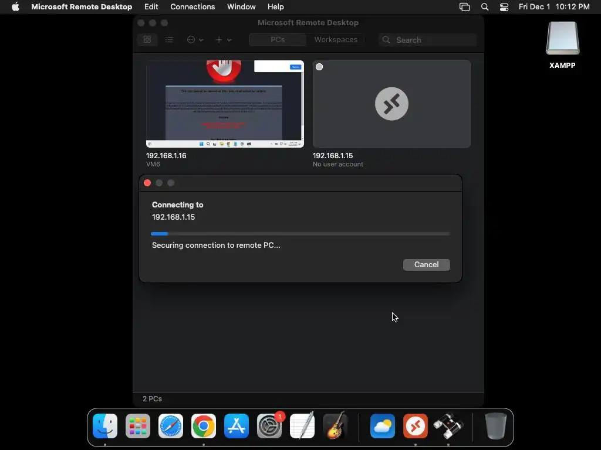Open Finder from the Dock
This screenshot has height=450, width=601.
pos(105,426)
